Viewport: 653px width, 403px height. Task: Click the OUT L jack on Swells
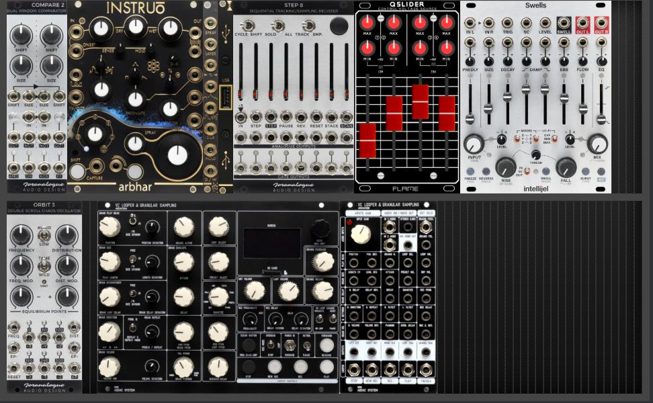click(x=582, y=23)
